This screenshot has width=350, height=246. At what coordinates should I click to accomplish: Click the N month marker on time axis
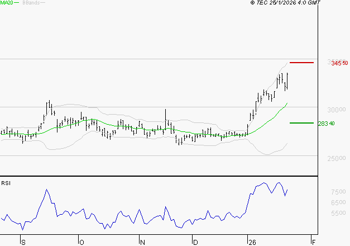tap(142, 243)
